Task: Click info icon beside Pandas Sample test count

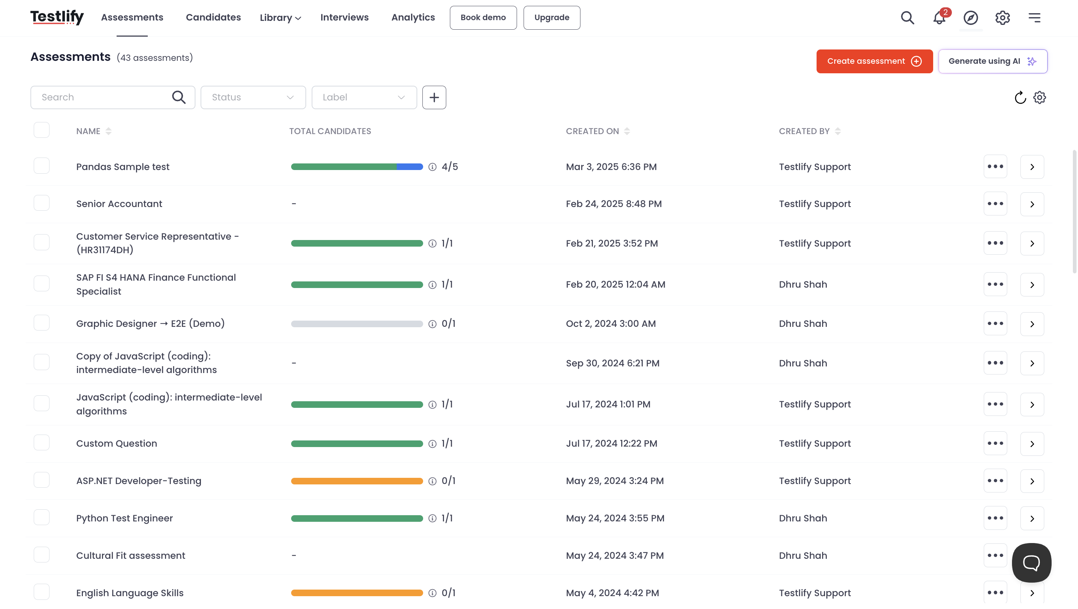Action: pos(432,167)
